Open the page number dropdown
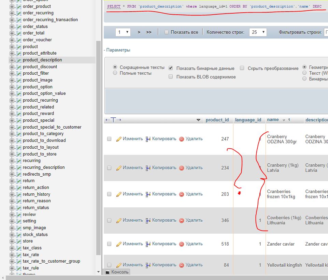The image size is (328, 280). click(x=123, y=32)
